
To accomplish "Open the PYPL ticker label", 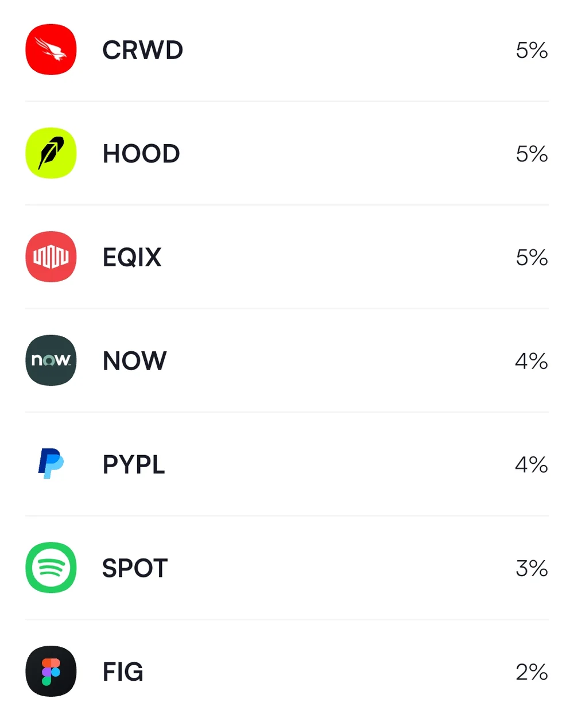I will click(x=134, y=464).
